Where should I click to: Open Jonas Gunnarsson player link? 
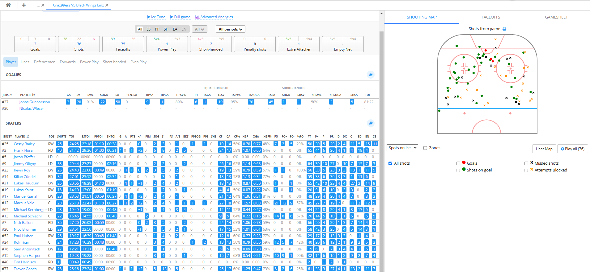click(35, 102)
